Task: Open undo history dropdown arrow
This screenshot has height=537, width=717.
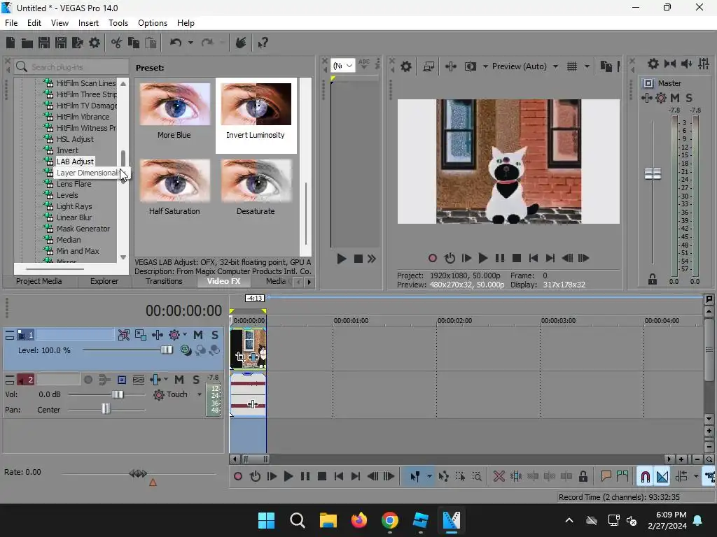Action: coord(190,43)
